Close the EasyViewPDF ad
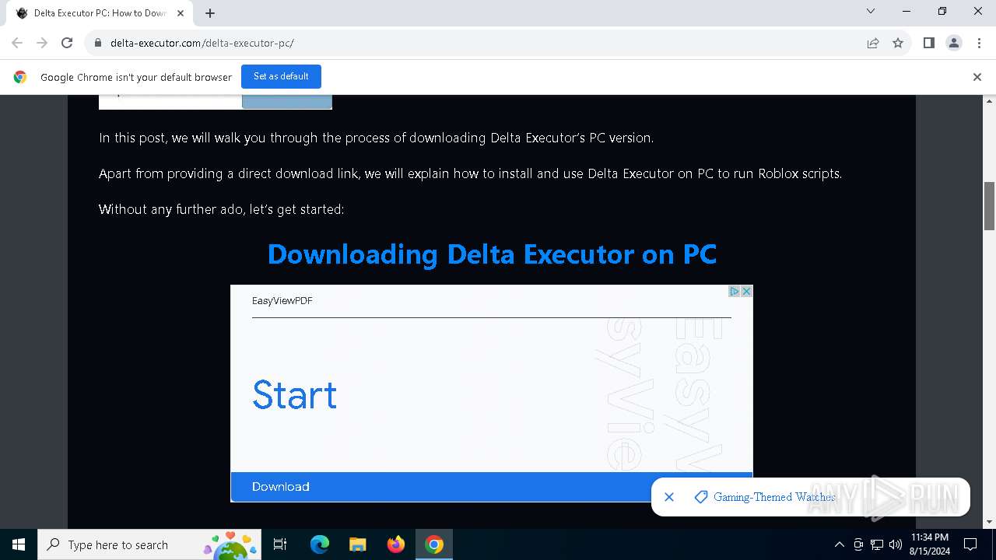 pyautogui.click(x=746, y=291)
